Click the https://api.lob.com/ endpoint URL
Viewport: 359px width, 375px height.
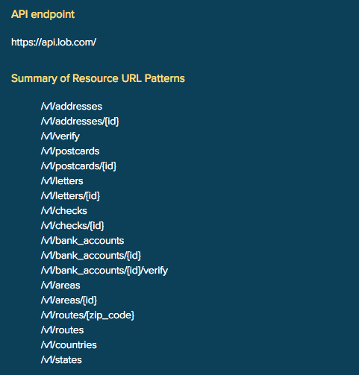54,42
